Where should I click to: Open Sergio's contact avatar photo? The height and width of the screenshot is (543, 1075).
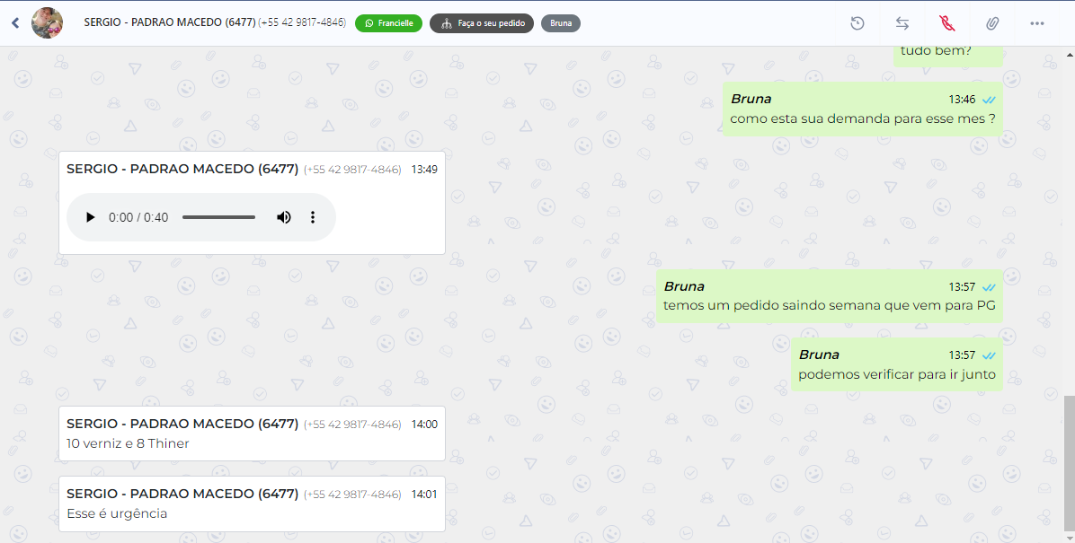(48, 23)
